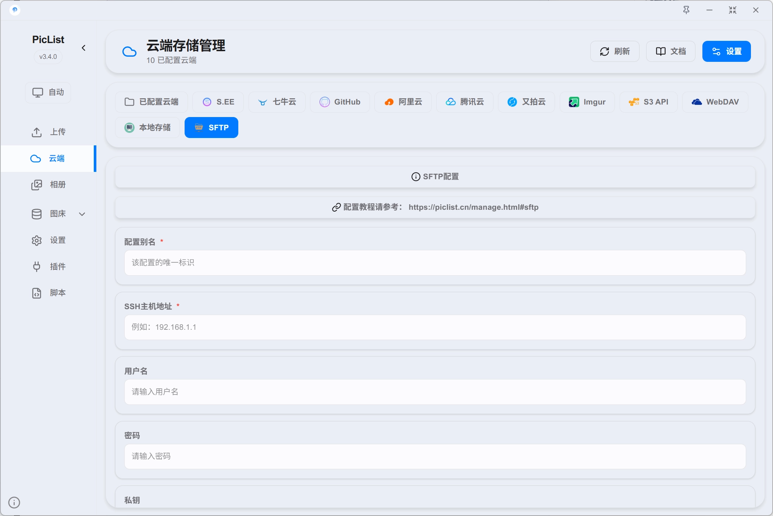Click the 图床 database icon
The height and width of the screenshot is (516, 773).
37,214
